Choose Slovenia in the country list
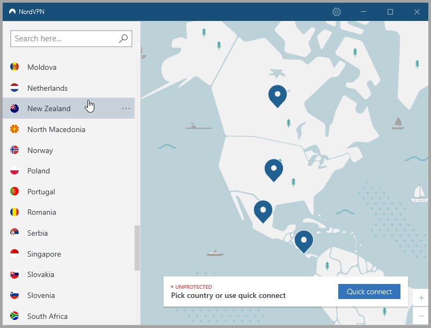Screen dimensions: 431x328 69,295
